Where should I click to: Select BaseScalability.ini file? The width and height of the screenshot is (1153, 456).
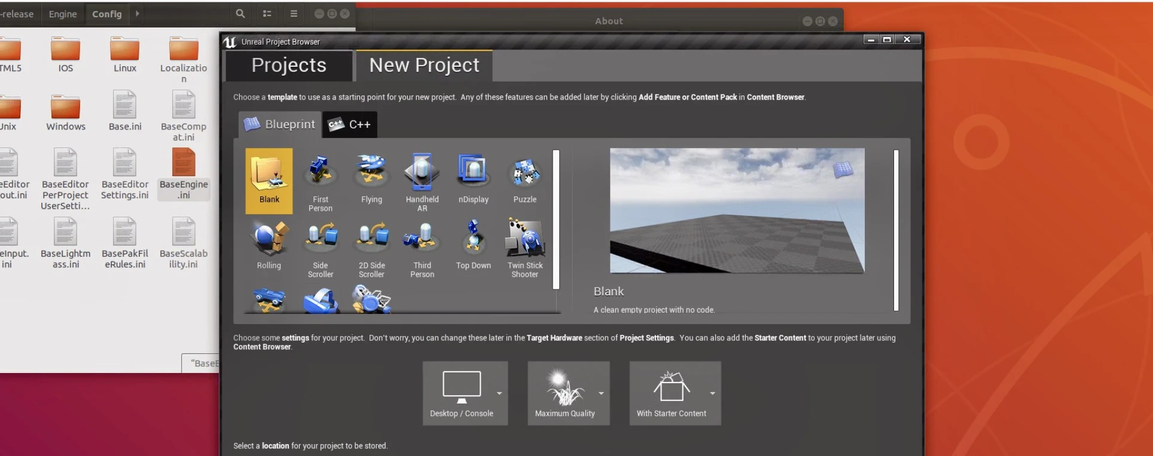(184, 243)
